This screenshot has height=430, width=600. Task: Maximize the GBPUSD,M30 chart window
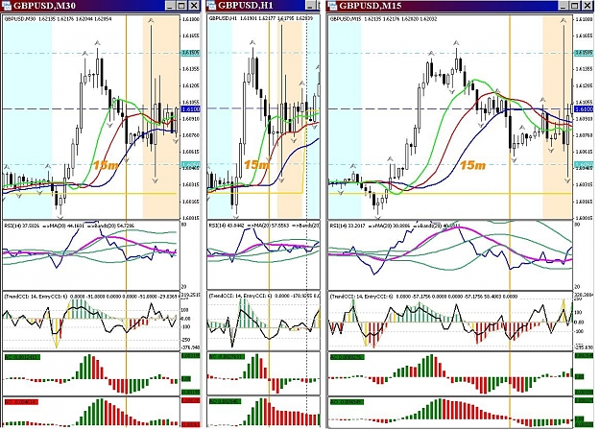tap(182, 6)
